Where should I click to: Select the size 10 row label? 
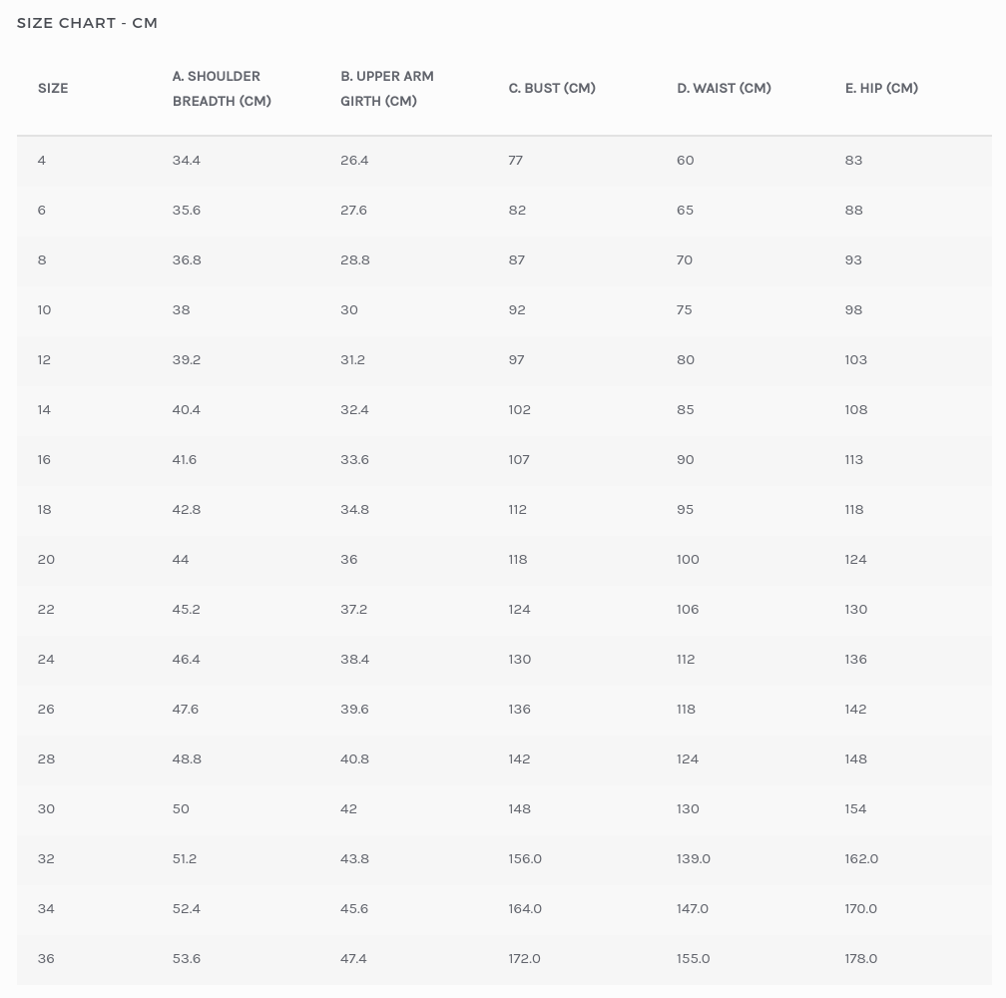click(44, 309)
